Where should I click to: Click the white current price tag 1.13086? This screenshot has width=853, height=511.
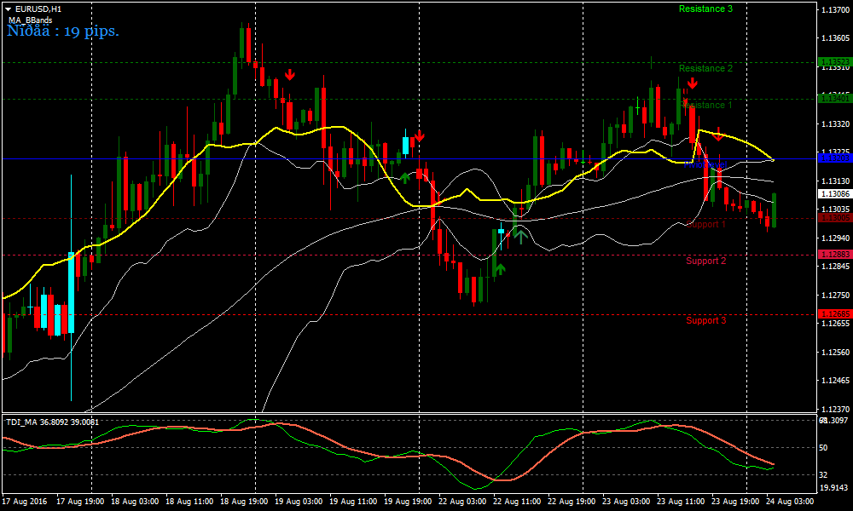[834, 194]
